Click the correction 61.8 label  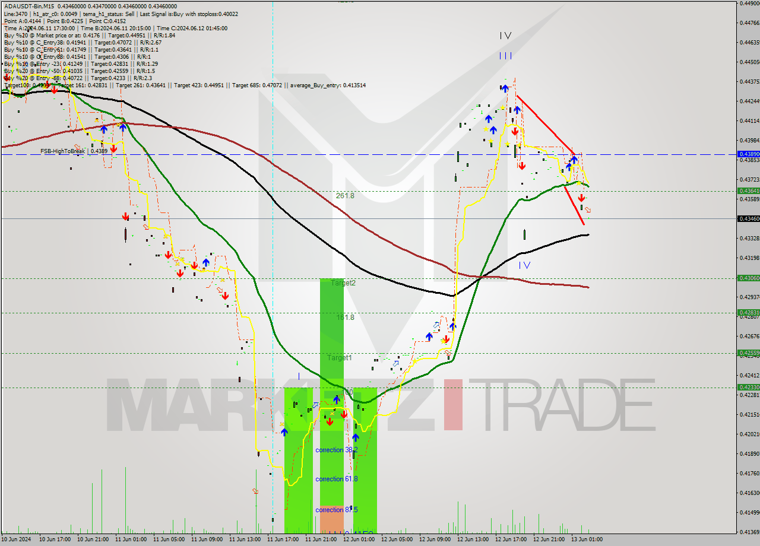337,479
